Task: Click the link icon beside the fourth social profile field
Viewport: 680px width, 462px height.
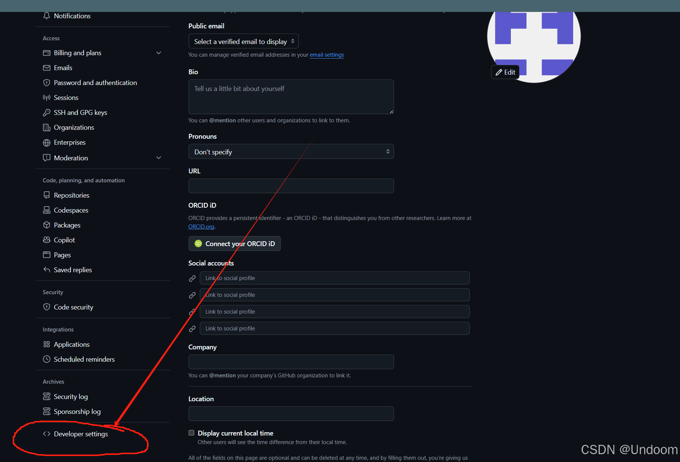Action: [x=192, y=329]
